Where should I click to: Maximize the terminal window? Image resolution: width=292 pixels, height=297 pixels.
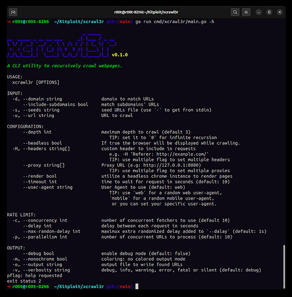(x=269, y=12)
